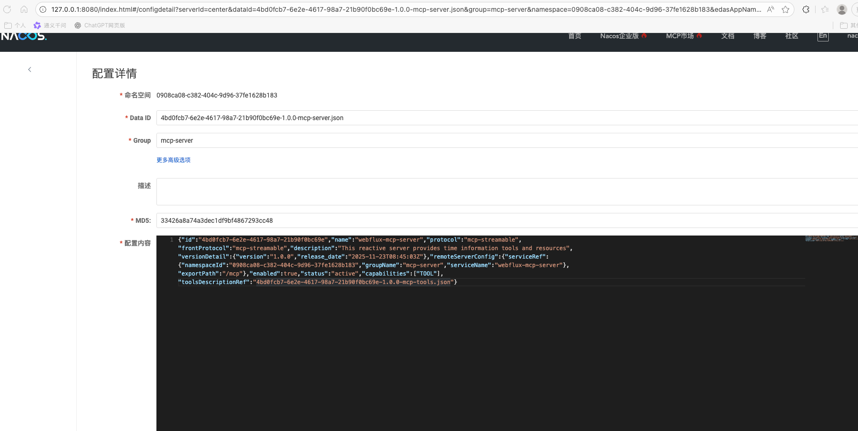858x431 pixels.
Task: Open the 首页 nav item
Action: point(574,36)
